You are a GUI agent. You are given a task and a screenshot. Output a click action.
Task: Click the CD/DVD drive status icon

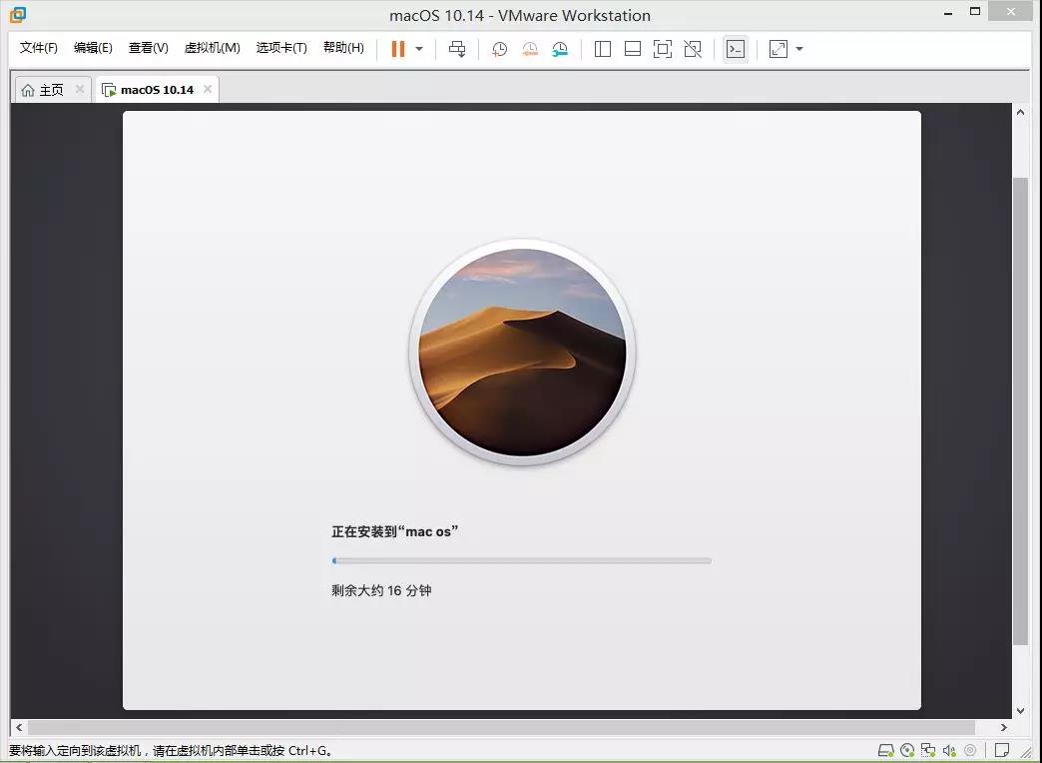click(907, 750)
